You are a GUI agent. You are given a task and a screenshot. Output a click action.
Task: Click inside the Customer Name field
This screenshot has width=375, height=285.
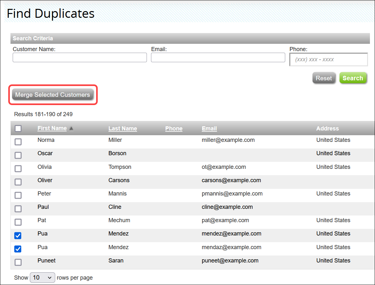[x=79, y=57]
